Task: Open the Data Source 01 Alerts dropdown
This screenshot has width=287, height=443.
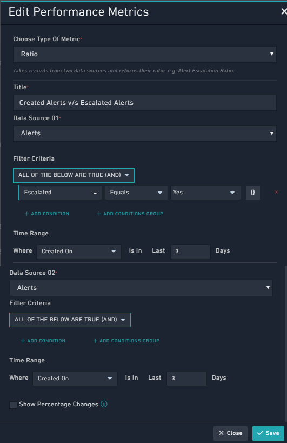Action: [144, 134]
